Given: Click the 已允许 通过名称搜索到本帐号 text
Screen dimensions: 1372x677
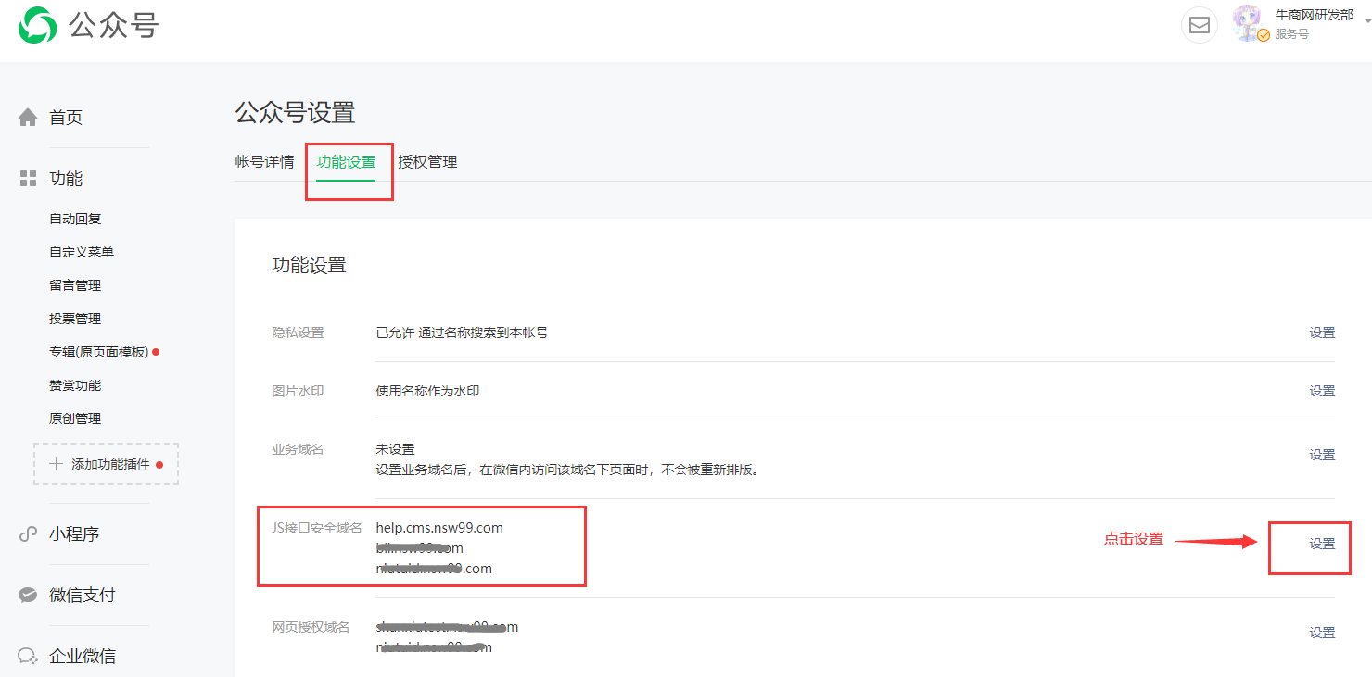Looking at the screenshot, I should click(462, 332).
